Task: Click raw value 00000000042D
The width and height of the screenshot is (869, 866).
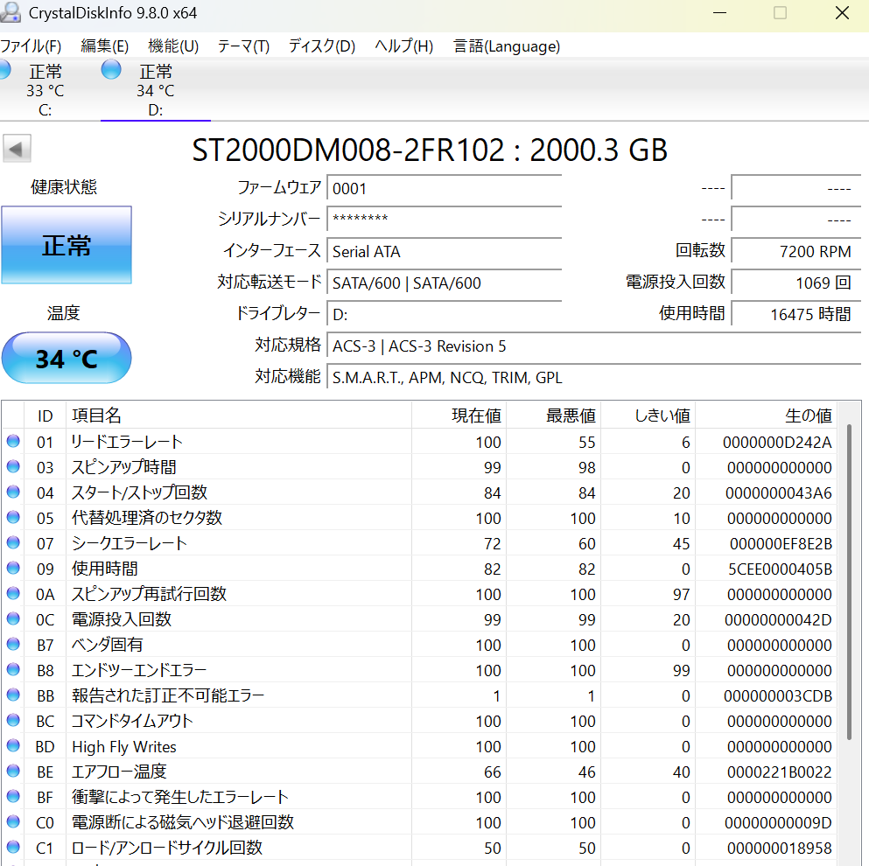Action: coord(778,619)
